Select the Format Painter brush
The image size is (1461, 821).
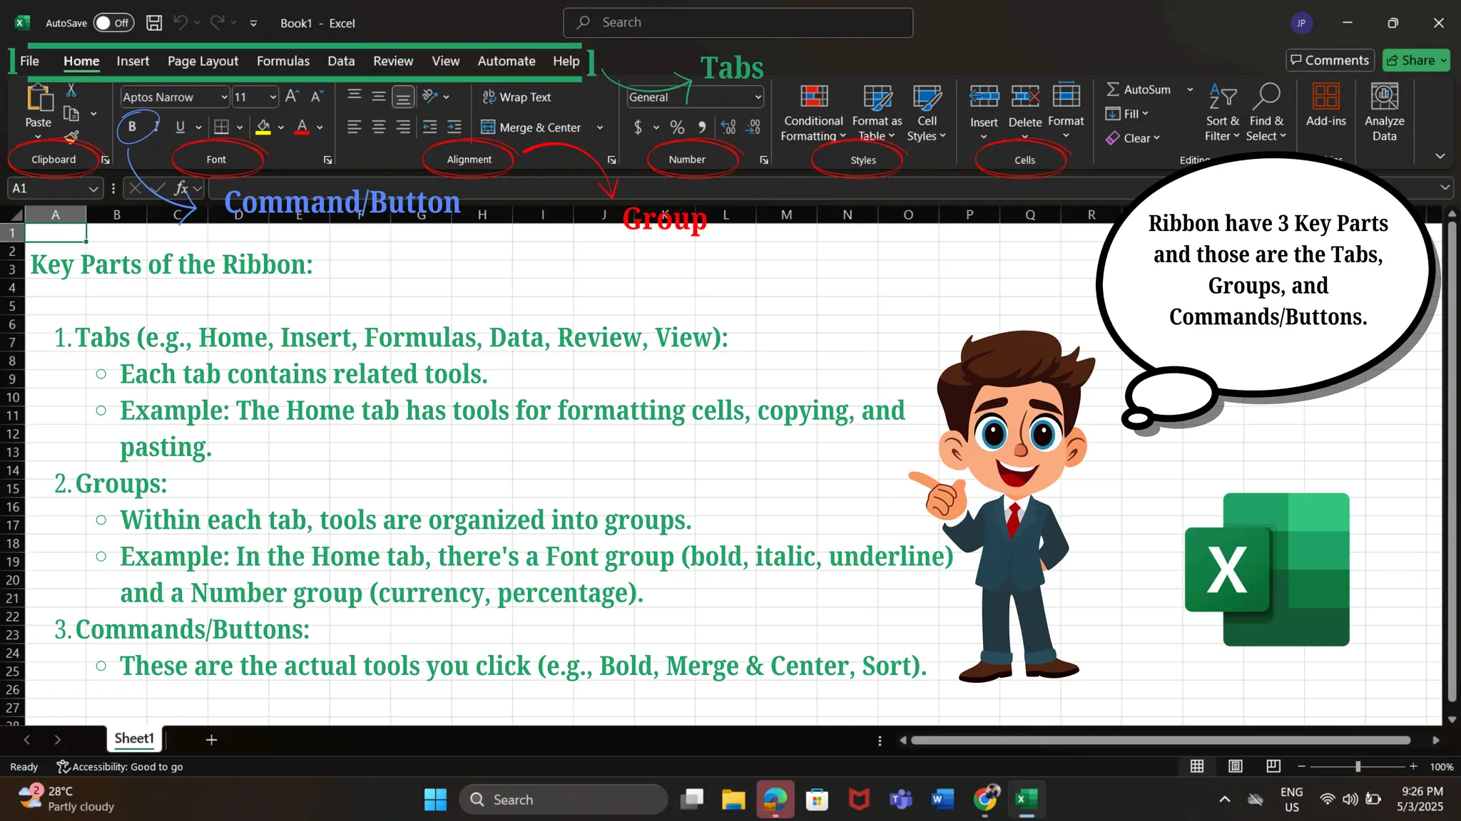coord(71,135)
